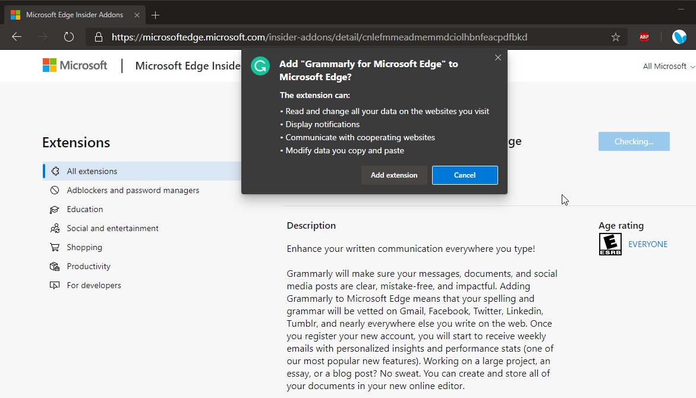Viewport: 696px width, 398px height.
Task: Click the Age rating label
Action: pyautogui.click(x=621, y=225)
